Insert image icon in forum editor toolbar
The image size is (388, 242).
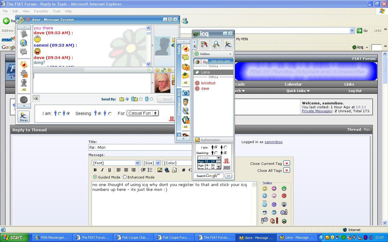click(160, 170)
